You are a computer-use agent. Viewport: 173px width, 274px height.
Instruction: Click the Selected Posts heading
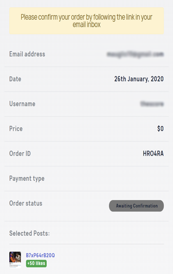pyautogui.click(x=29, y=233)
